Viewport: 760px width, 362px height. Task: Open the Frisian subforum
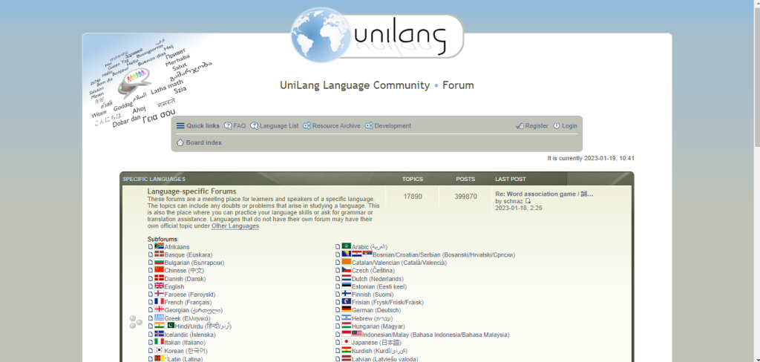387,303
